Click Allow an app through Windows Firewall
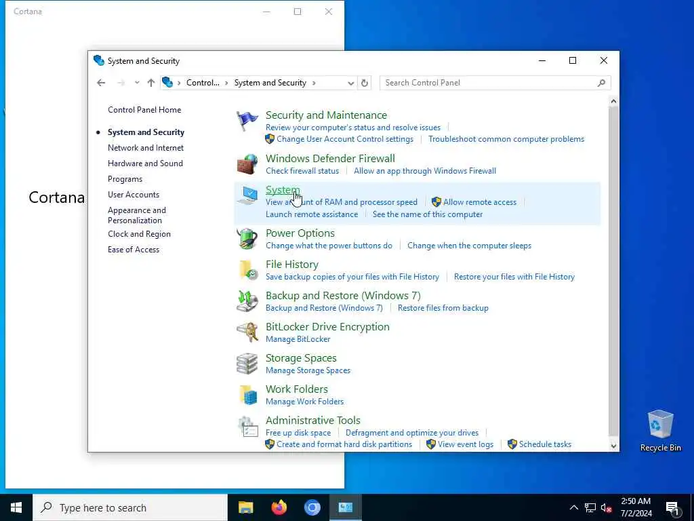This screenshot has height=521, width=694. 425,171
